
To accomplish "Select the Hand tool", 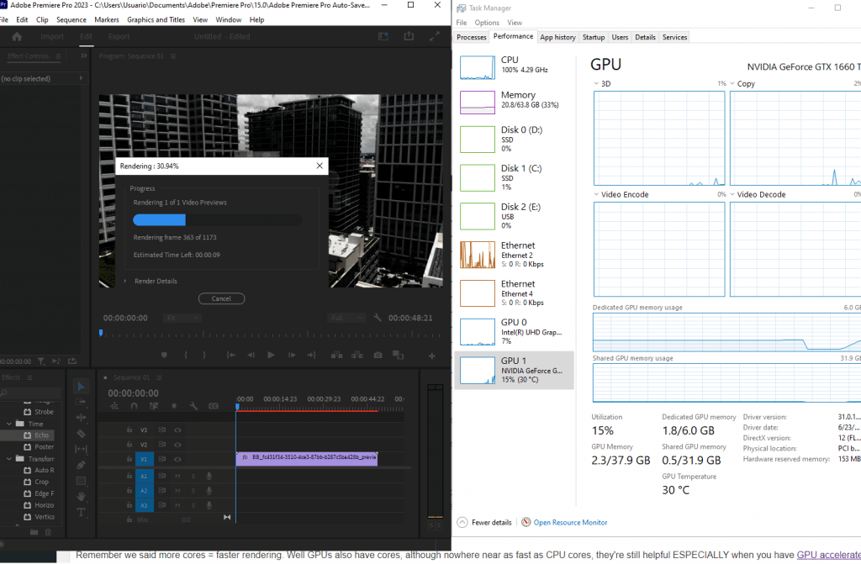I will [x=82, y=497].
